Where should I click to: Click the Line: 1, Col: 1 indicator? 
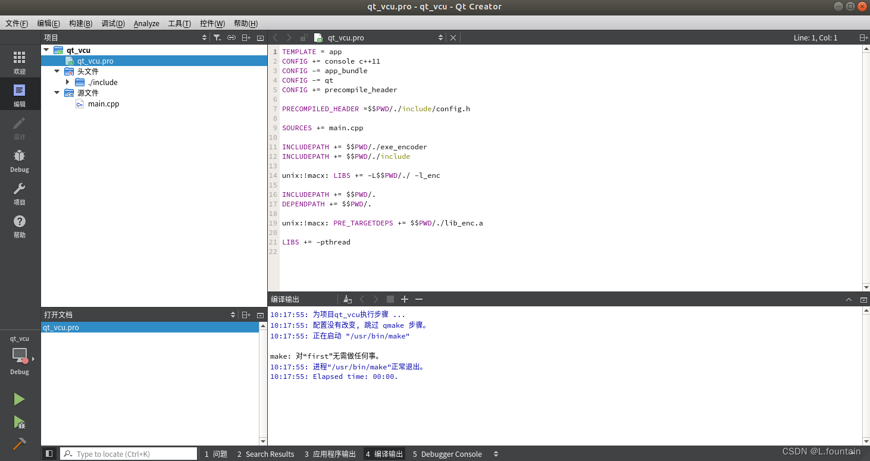815,37
